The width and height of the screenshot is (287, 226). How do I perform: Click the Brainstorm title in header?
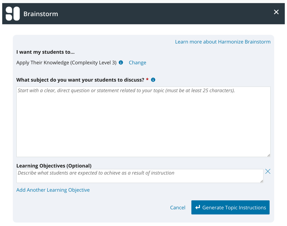tap(41, 14)
